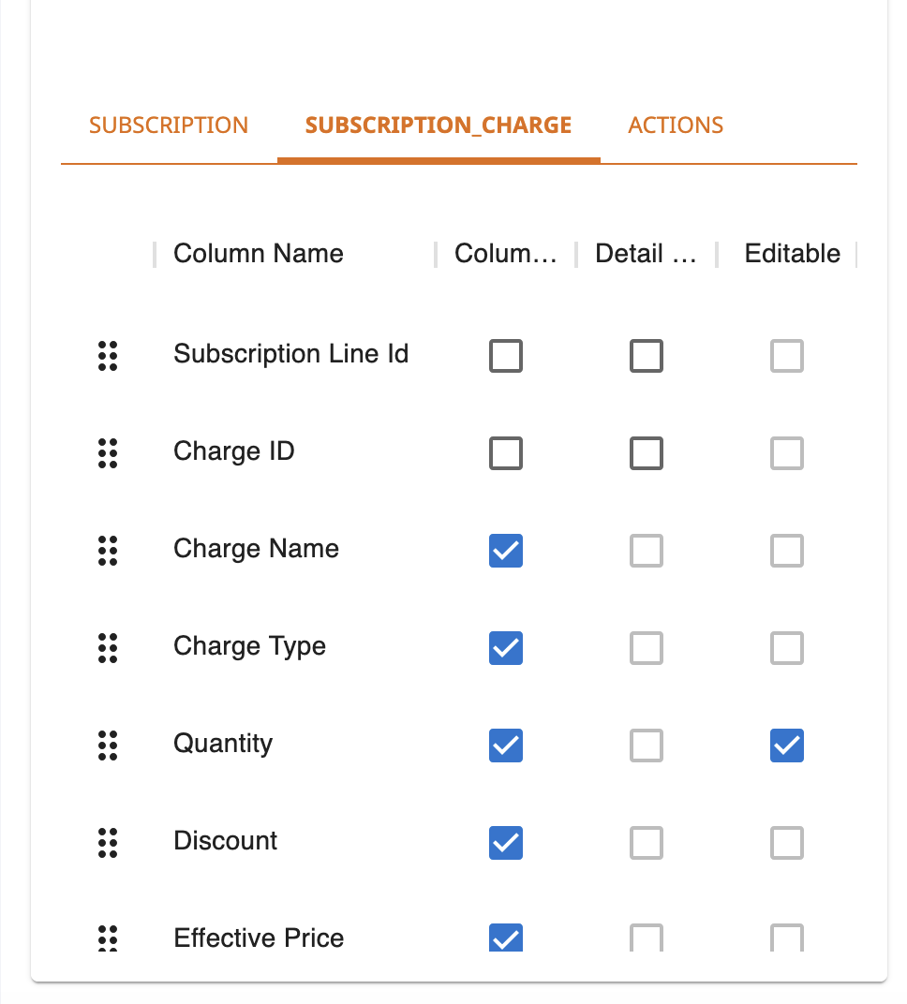Click drag handle icon for Charge Type

(108, 648)
